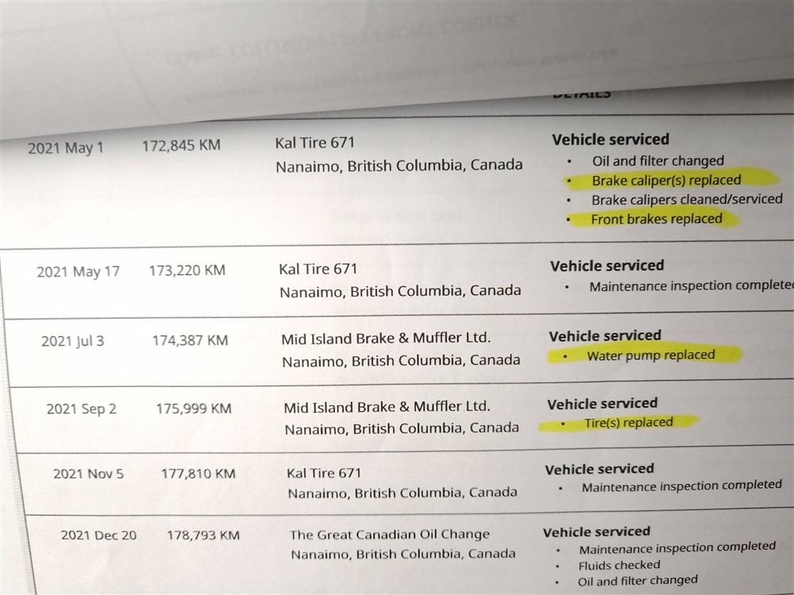This screenshot has width=794, height=595.
Task: Click 'The Great Canadian Oil Change' name
Action: coord(389,535)
